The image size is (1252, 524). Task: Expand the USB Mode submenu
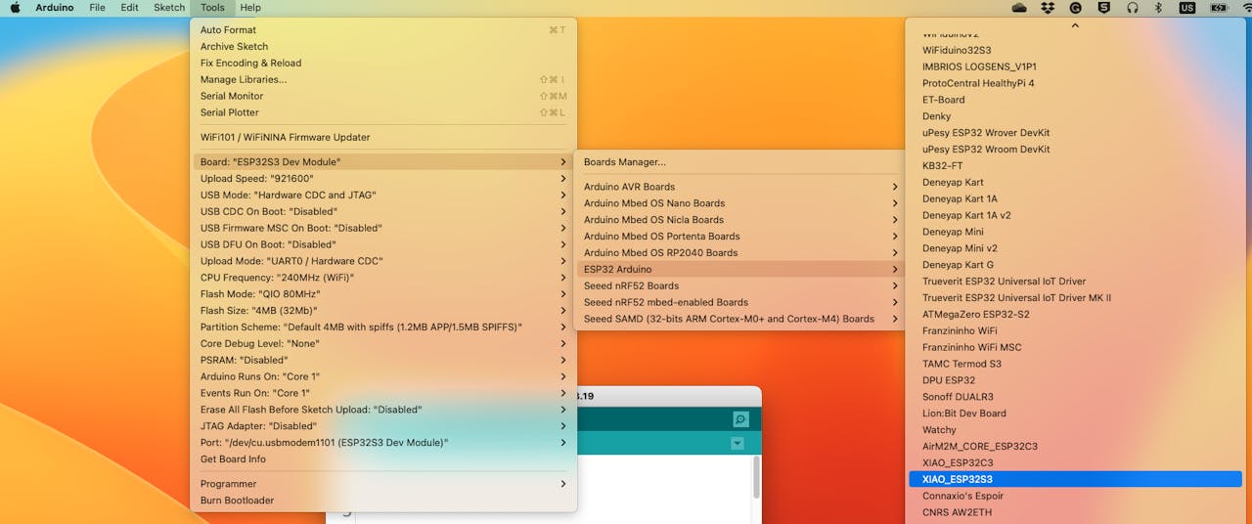pyautogui.click(x=383, y=196)
